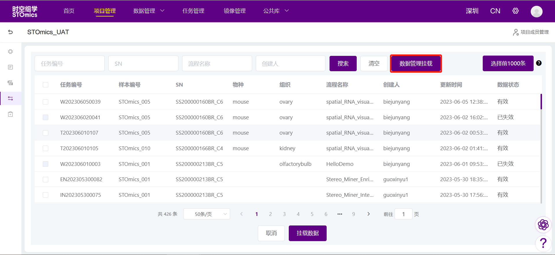Select the checkbox for T202306010105
Image resolution: width=555 pixels, height=255 pixels.
45,148
